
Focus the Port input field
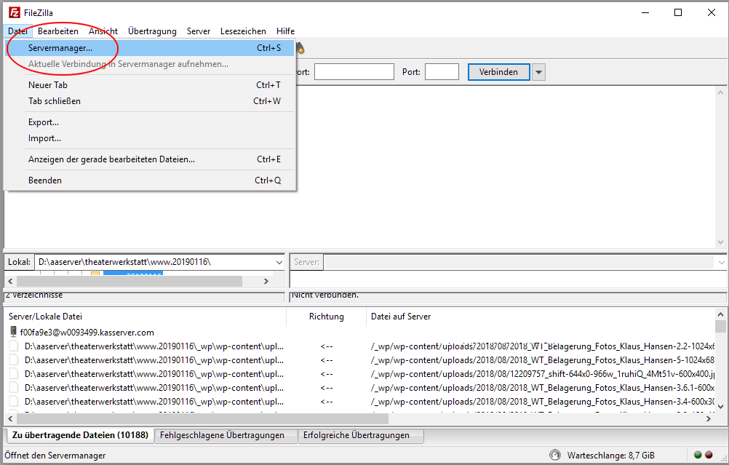[442, 72]
